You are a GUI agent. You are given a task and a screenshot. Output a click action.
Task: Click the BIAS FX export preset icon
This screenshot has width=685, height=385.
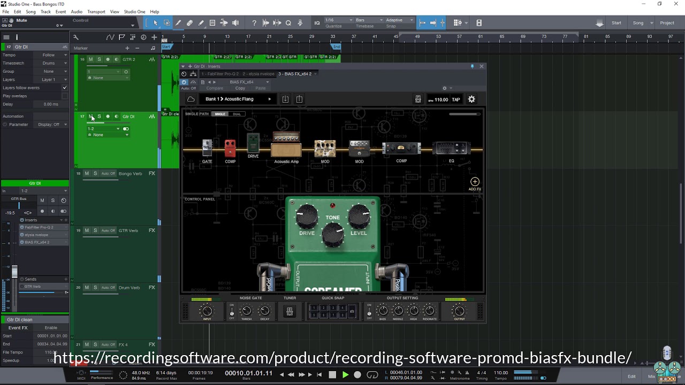pos(300,99)
